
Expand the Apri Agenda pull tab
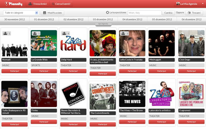pos(103,24)
